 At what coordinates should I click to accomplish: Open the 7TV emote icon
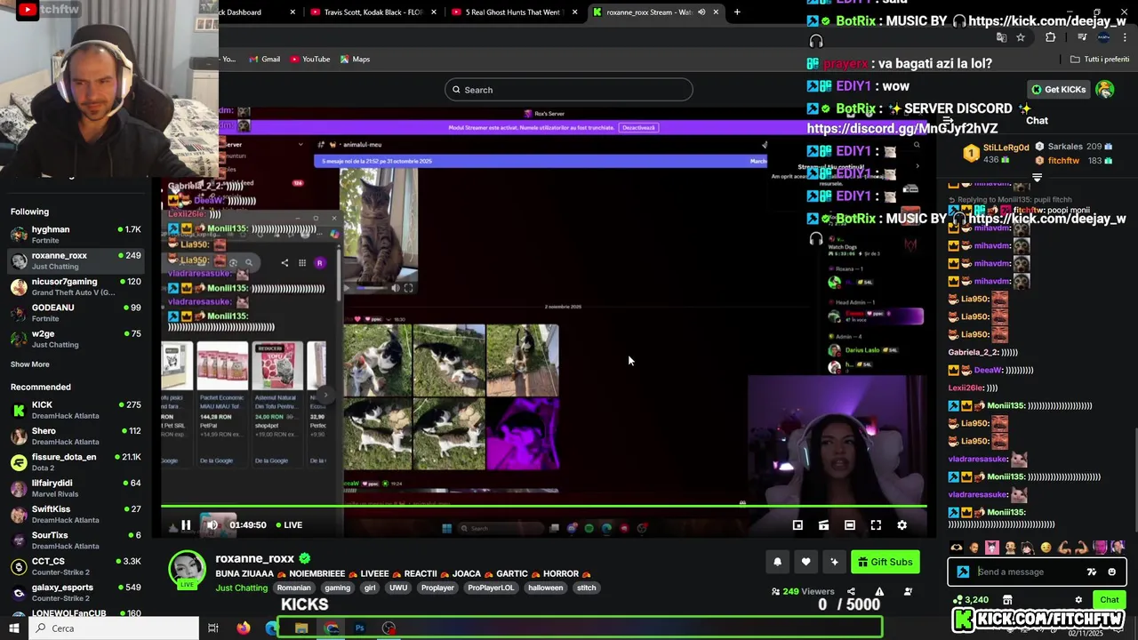click(x=1092, y=572)
